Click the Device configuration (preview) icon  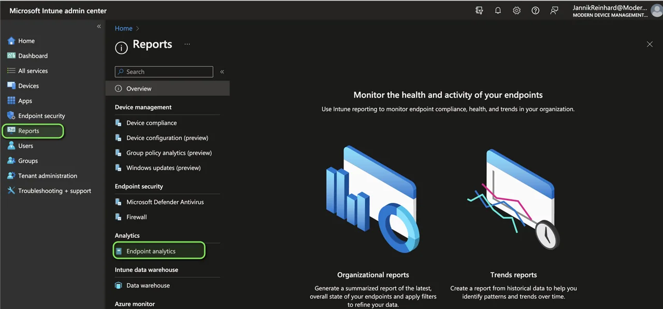click(x=118, y=138)
